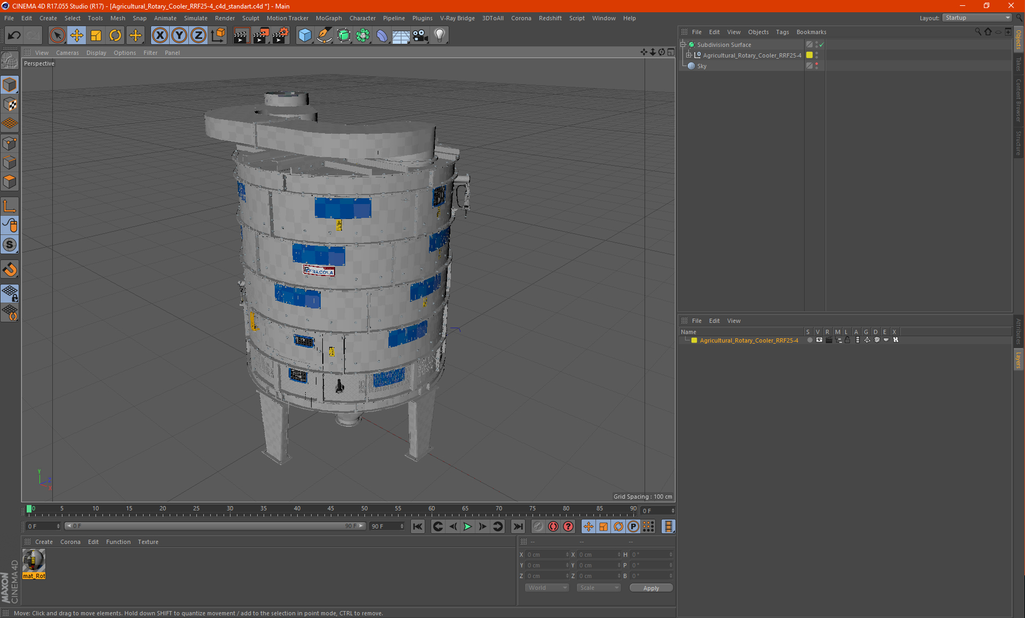Go to end of animation
The image size is (1025, 618).
click(518, 526)
